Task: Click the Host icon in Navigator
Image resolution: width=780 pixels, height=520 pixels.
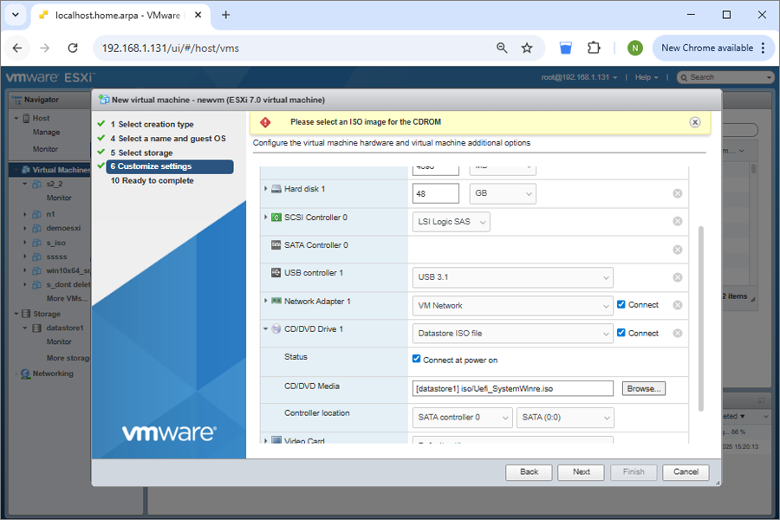Action: tap(26, 119)
